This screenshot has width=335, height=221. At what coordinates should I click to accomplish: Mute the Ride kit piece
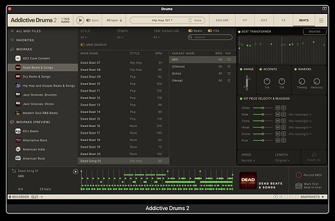click(x=278, y=115)
